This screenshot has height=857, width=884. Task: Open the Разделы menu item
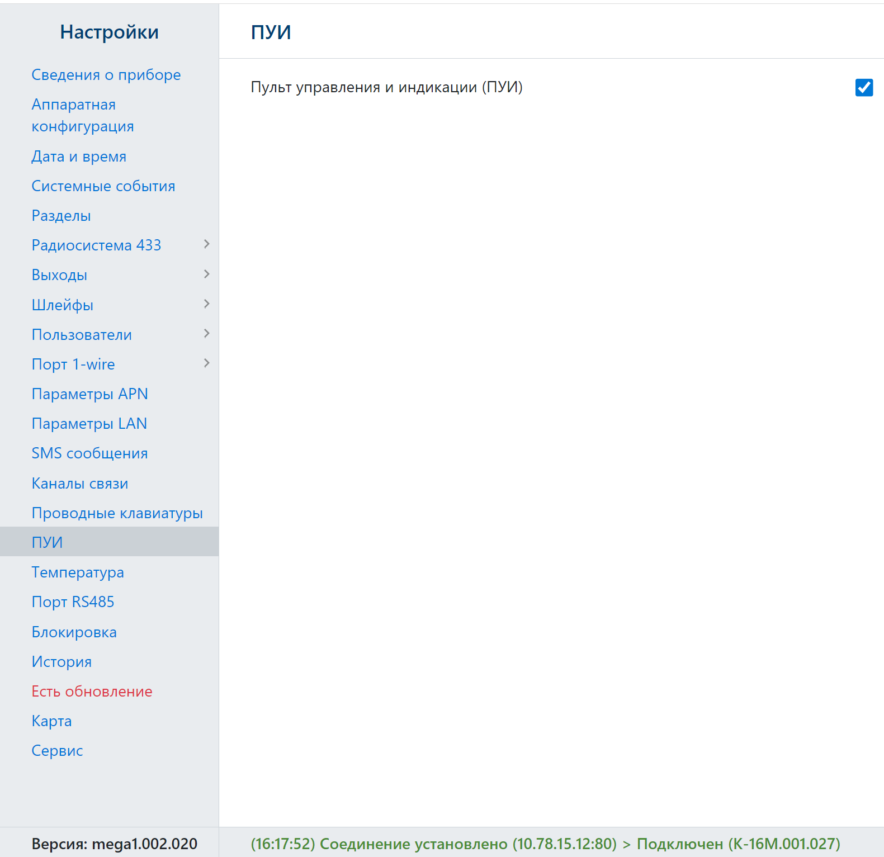coord(61,216)
